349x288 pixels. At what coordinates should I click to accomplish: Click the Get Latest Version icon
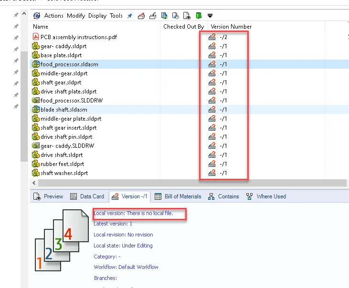pyautogui.click(x=164, y=16)
